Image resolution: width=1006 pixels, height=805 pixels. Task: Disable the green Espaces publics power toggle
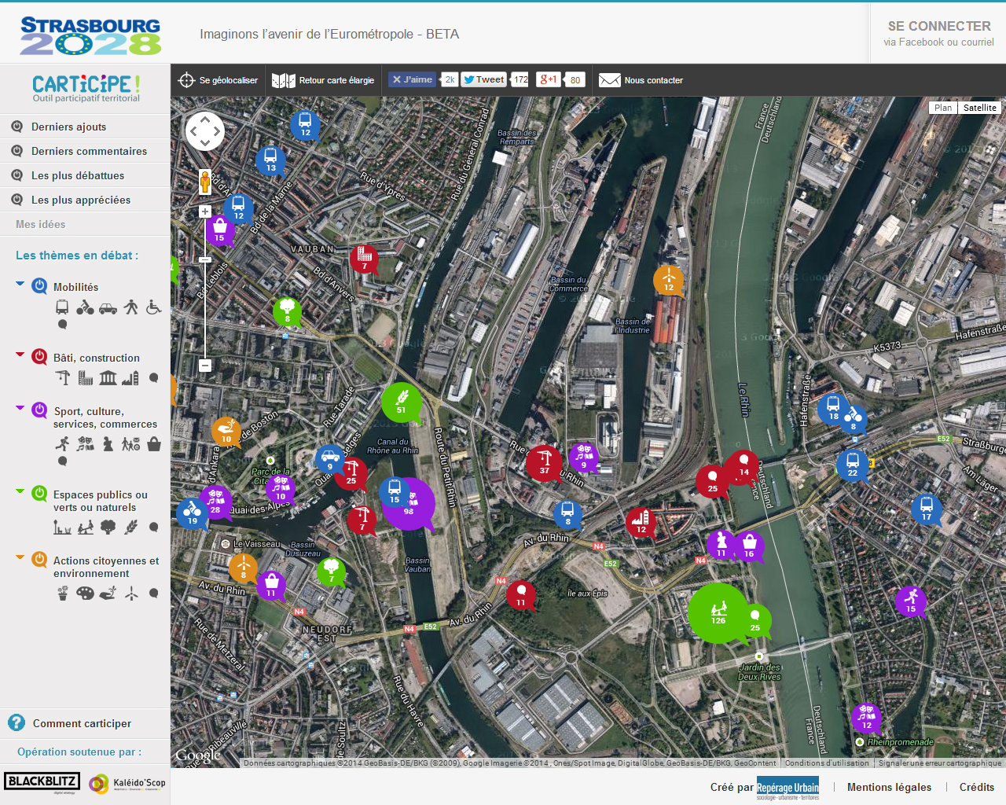[x=39, y=494]
